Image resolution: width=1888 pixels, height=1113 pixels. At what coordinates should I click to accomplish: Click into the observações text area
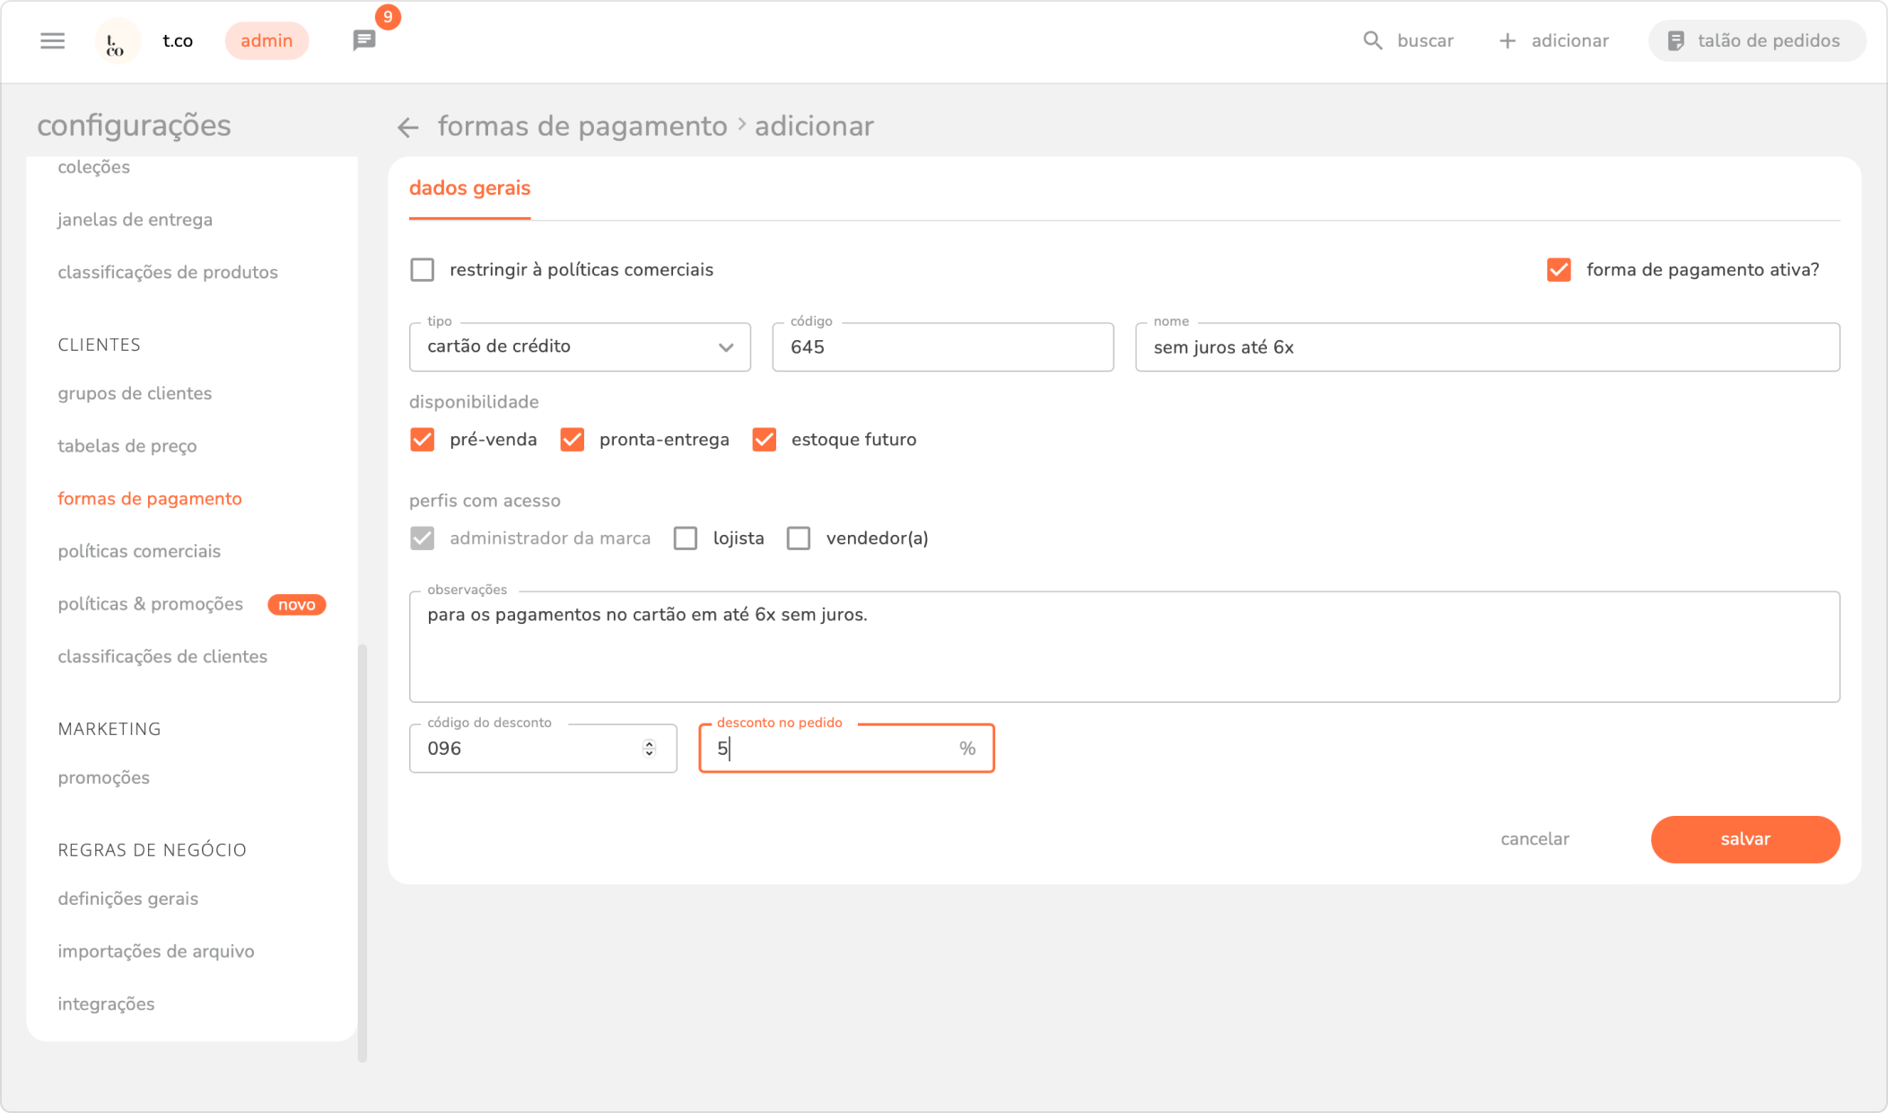coord(1123,655)
